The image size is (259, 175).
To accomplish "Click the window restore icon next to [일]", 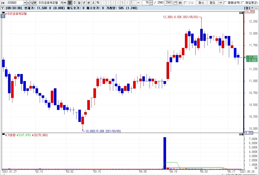I will [252, 8].
